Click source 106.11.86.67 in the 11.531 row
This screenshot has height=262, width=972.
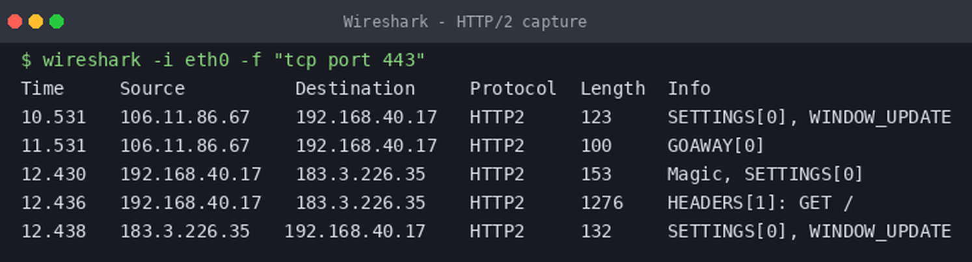pos(185,146)
